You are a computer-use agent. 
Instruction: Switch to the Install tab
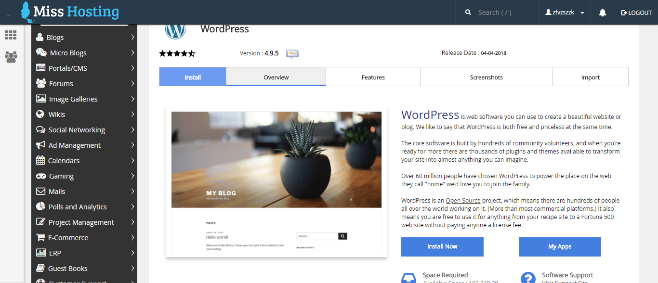click(193, 77)
